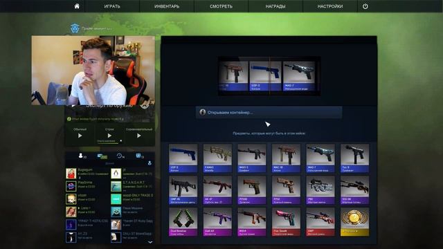This screenshot has height=249, width=443.
Task: Select friend PlayDome avatar
Action: 71,186
